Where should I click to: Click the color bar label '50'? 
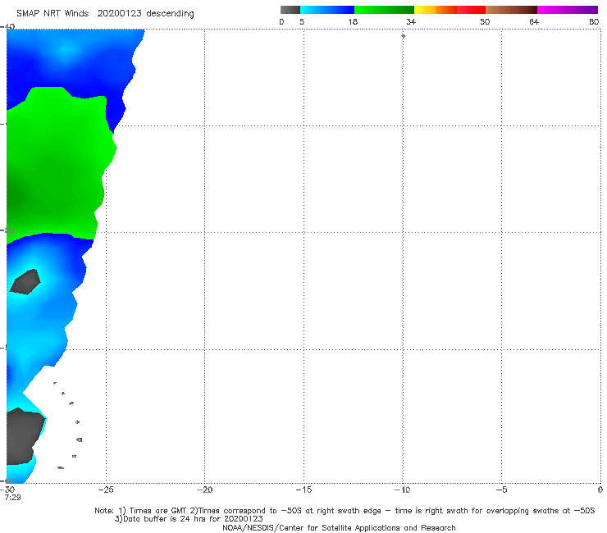[485, 22]
